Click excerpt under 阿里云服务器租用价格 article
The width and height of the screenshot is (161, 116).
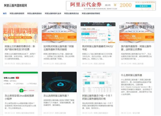(x=98, y=105)
